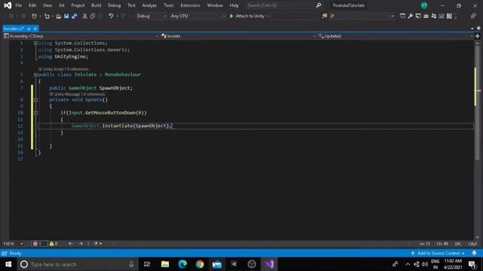Open the Git menu

point(62,5)
